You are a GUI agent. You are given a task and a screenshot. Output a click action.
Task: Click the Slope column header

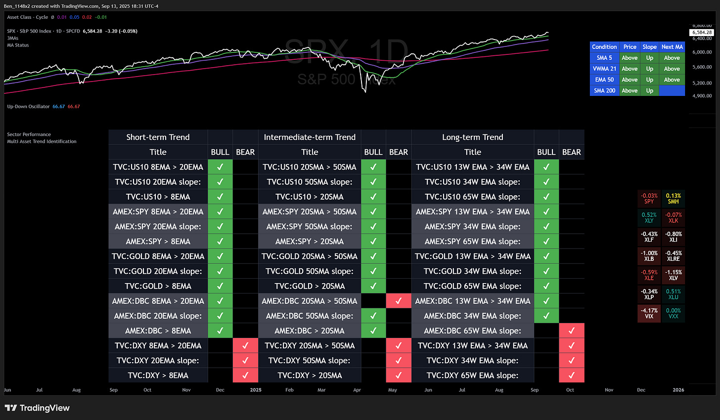click(x=649, y=47)
